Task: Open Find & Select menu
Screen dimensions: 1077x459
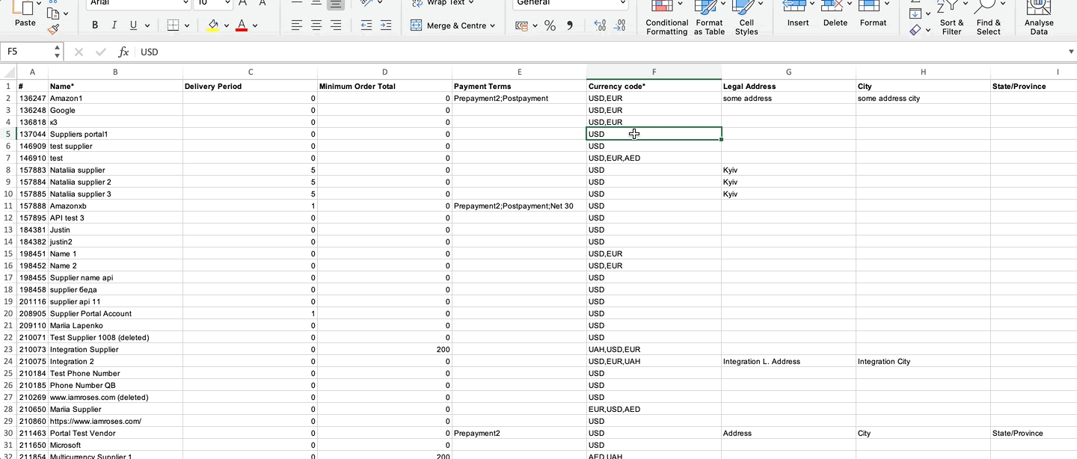Action: pyautogui.click(x=989, y=18)
